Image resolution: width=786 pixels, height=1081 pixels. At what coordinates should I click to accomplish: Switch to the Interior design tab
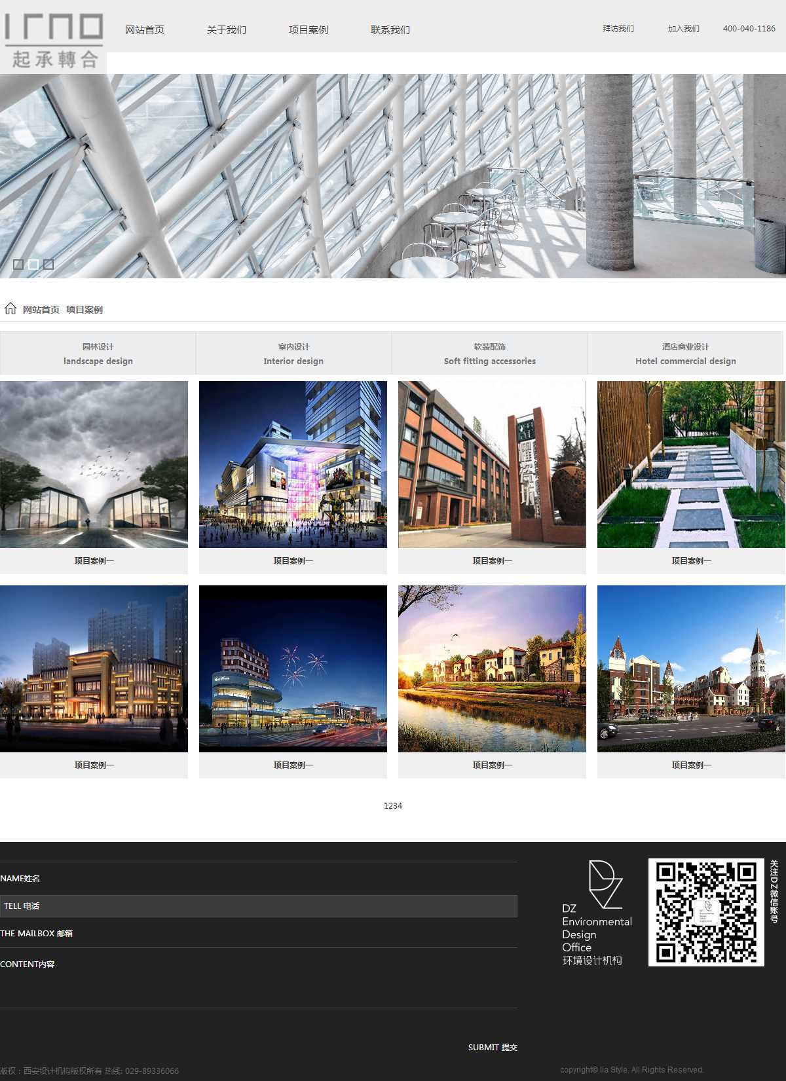(293, 354)
